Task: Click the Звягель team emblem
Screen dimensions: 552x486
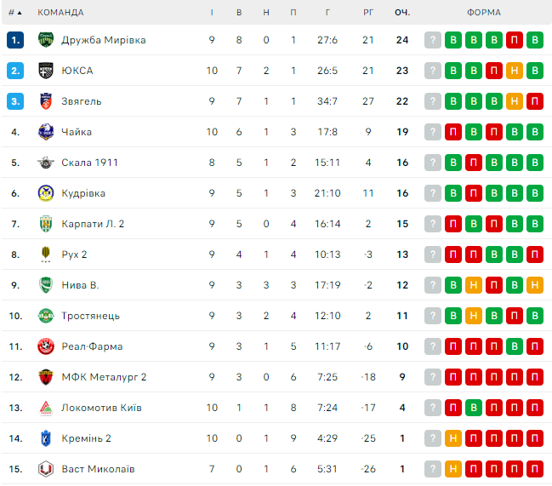Action: tap(46, 101)
